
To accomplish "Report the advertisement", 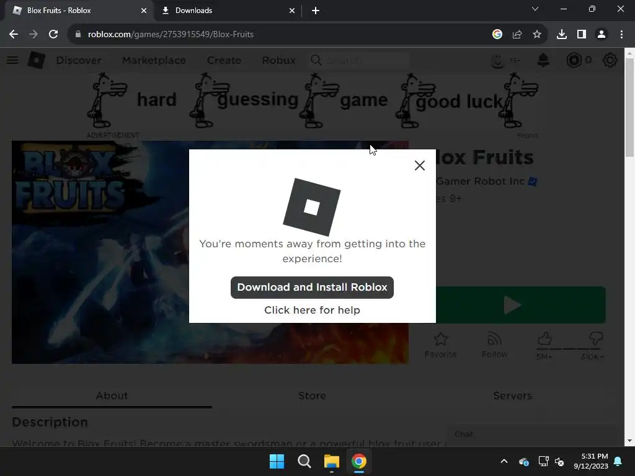I will tap(527, 135).
